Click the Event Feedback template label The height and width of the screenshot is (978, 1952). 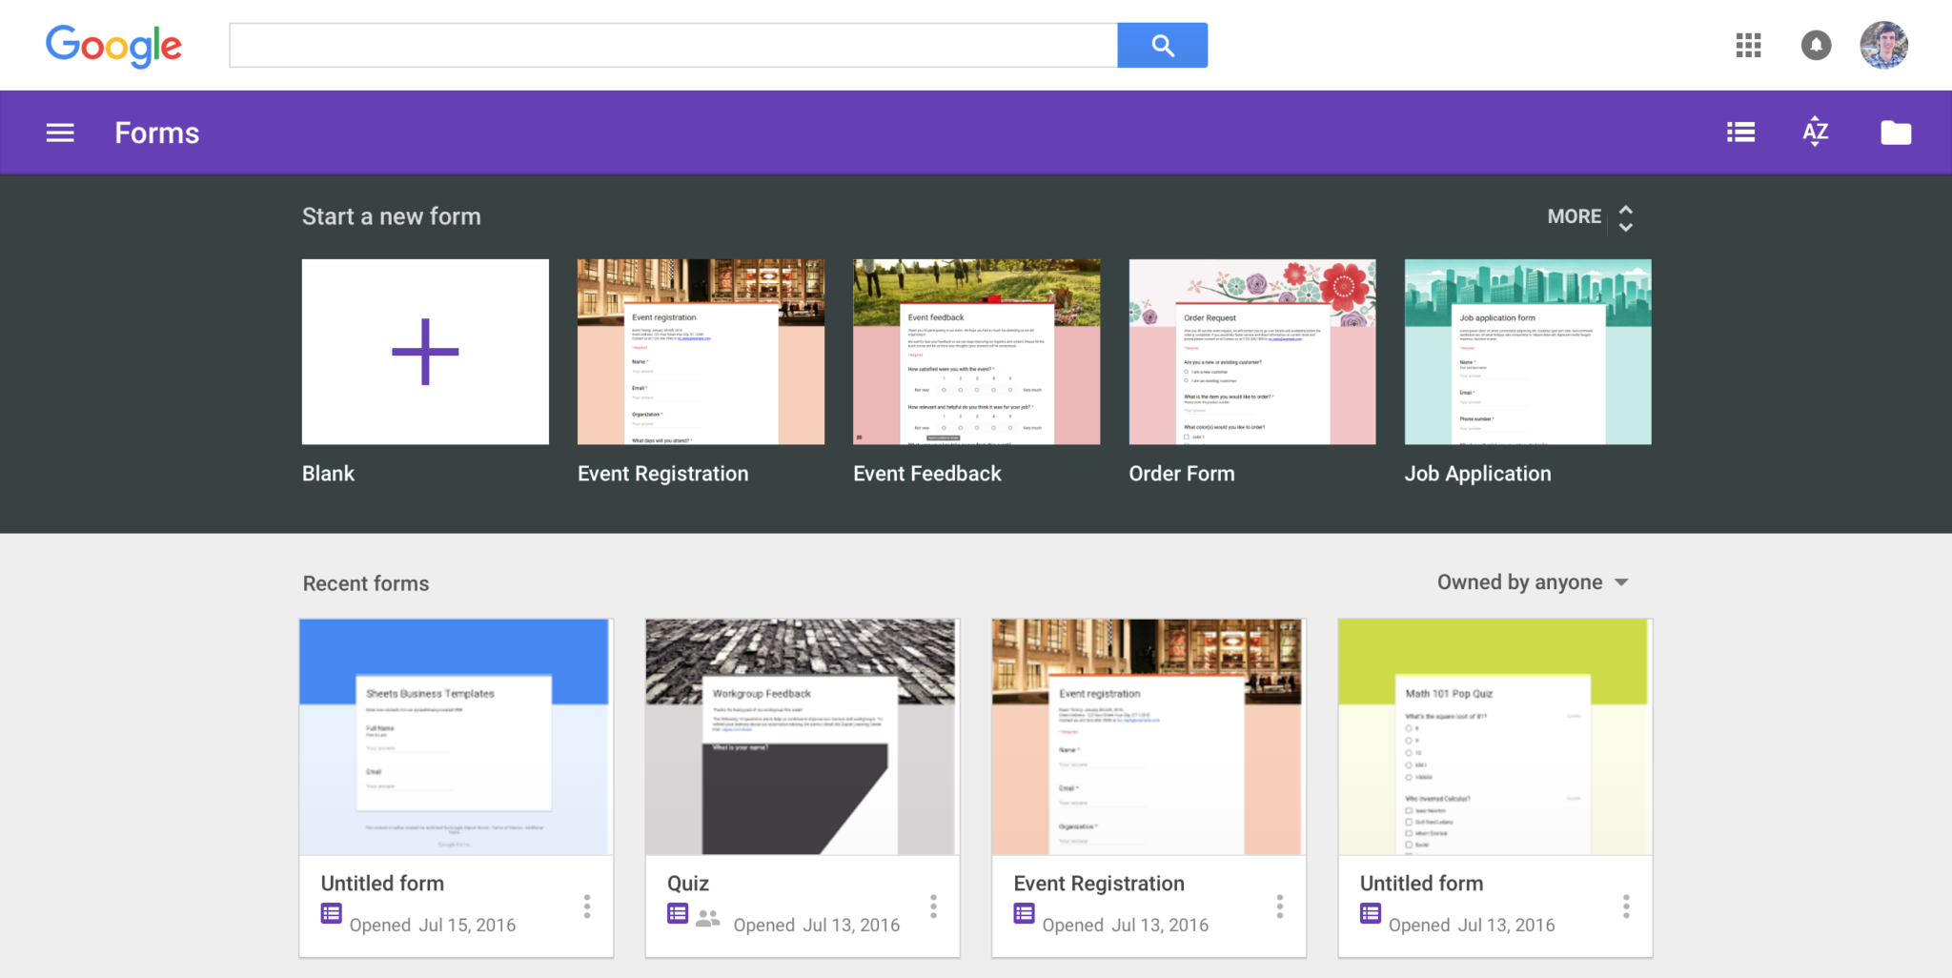click(x=927, y=474)
